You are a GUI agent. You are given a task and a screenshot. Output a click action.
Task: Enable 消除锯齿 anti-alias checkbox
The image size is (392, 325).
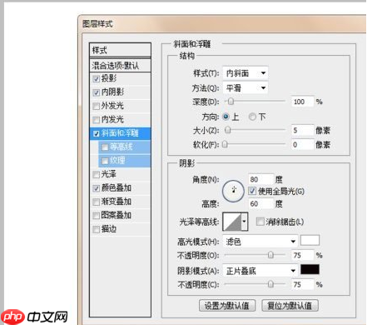coord(260,222)
